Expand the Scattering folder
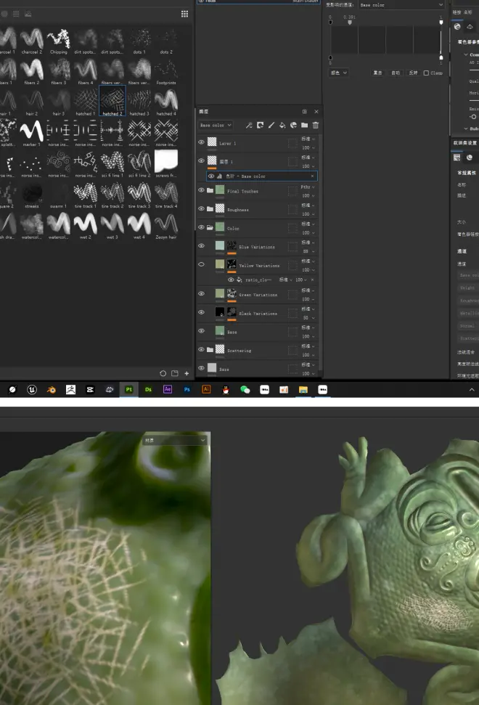Screen dimensions: 479x705 click(x=210, y=349)
